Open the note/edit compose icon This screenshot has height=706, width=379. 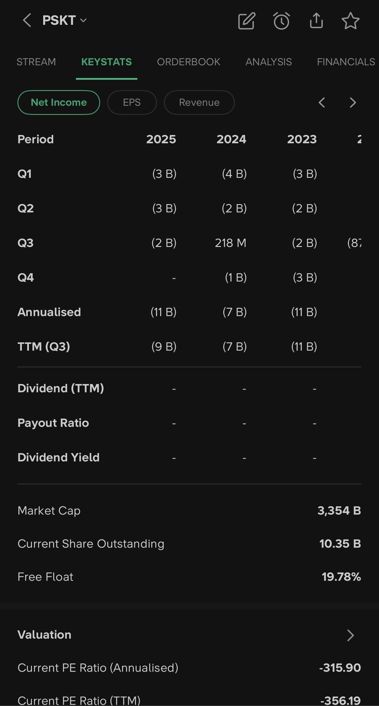(x=246, y=21)
